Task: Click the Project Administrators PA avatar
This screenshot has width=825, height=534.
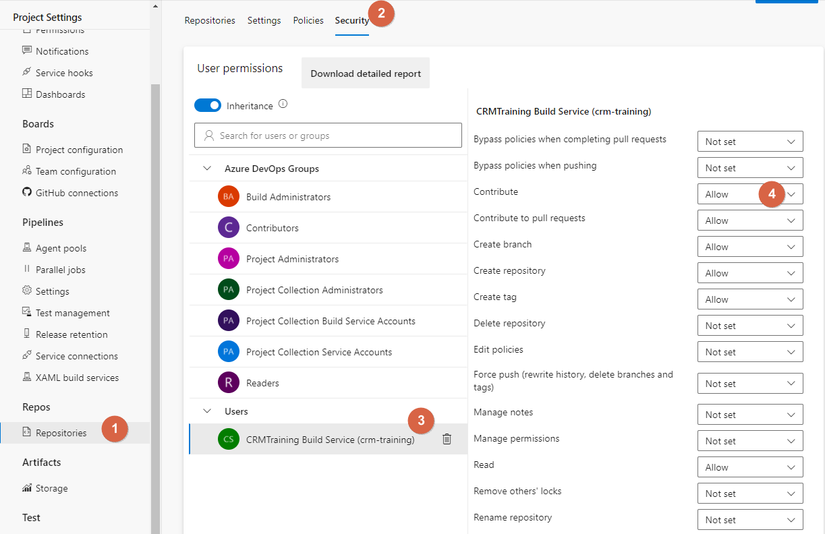Action: pyautogui.click(x=229, y=259)
